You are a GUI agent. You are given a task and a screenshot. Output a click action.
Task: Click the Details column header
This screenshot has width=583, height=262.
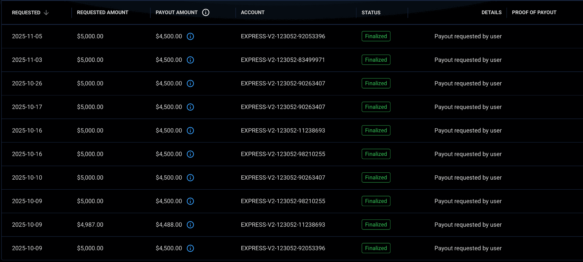tap(491, 12)
